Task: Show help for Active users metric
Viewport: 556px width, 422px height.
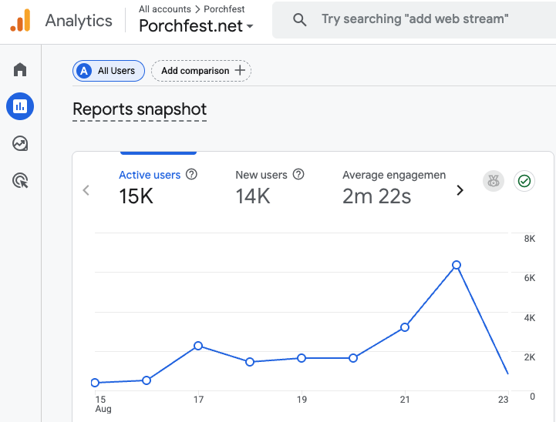Action: pyautogui.click(x=191, y=174)
